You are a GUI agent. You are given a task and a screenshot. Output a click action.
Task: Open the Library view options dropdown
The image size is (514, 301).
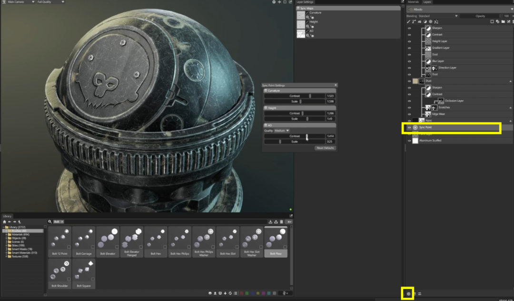[x=289, y=222]
